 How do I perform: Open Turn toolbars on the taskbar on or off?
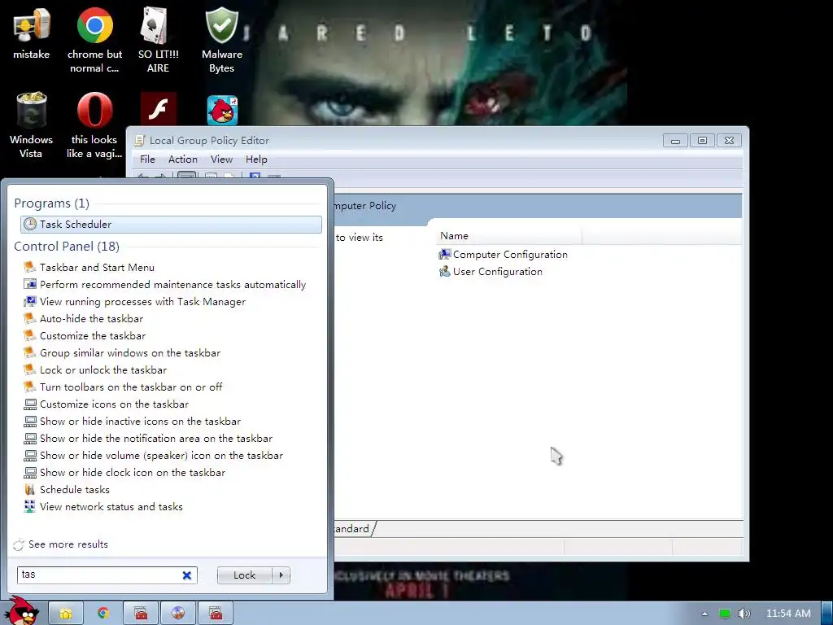[123, 387]
